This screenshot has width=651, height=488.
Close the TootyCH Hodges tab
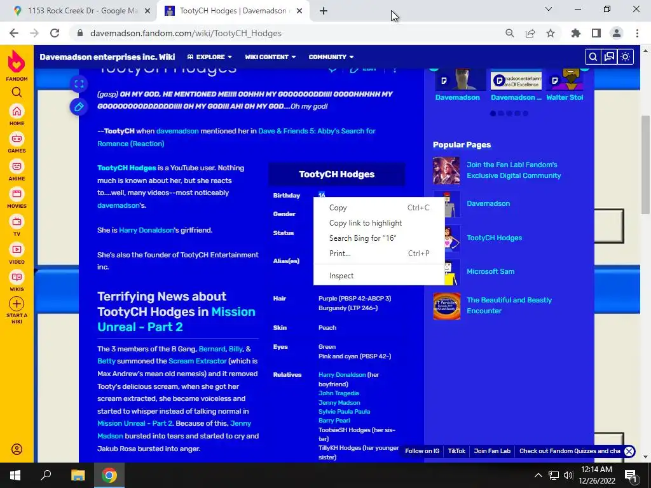[299, 11]
